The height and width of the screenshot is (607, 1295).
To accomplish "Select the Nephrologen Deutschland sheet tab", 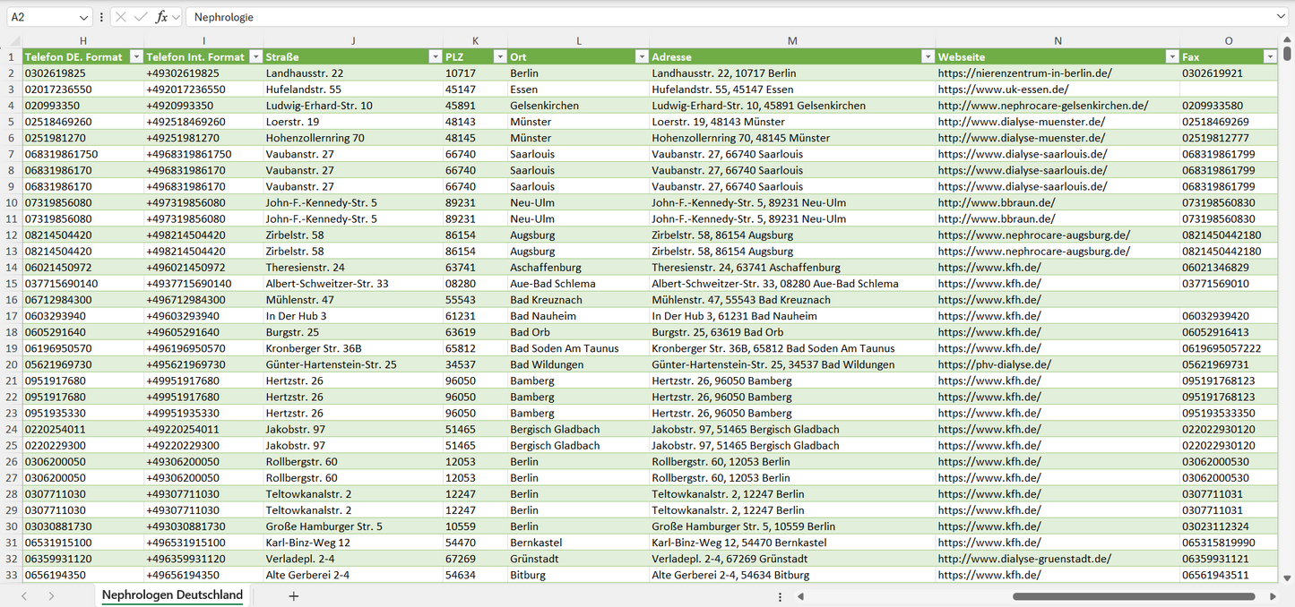I will click(x=172, y=595).
